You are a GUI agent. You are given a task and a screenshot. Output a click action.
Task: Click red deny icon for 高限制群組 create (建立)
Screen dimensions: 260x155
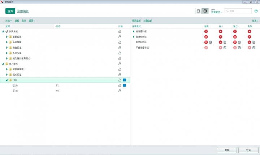pos(235,42)
